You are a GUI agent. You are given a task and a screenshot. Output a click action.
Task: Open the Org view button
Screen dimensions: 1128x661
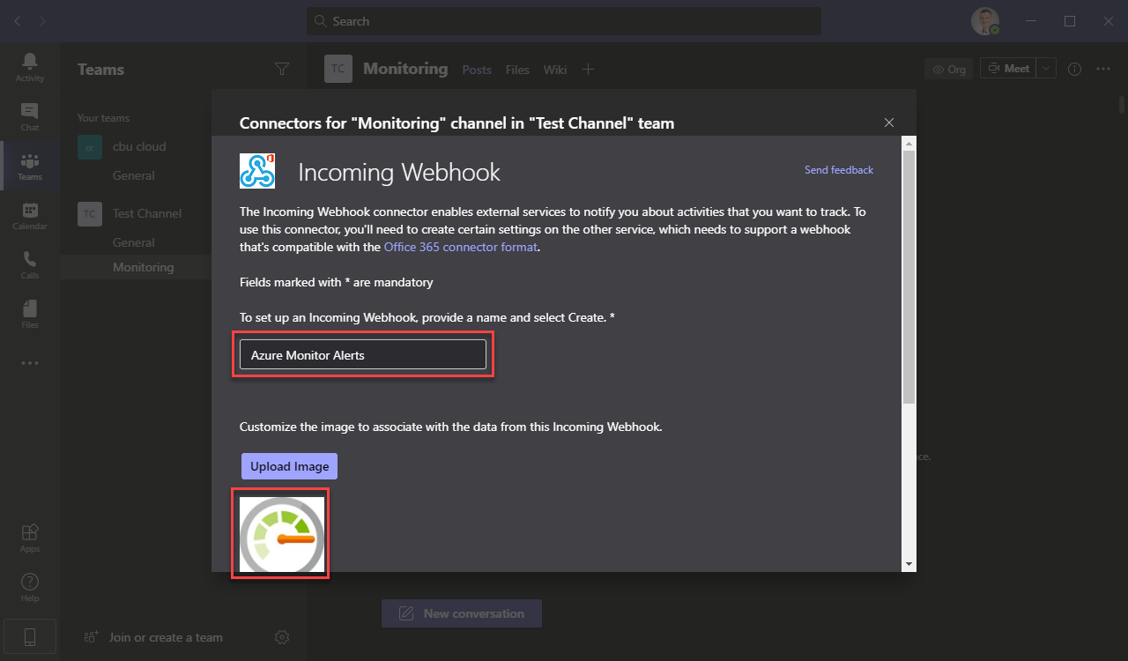[950, 69]
